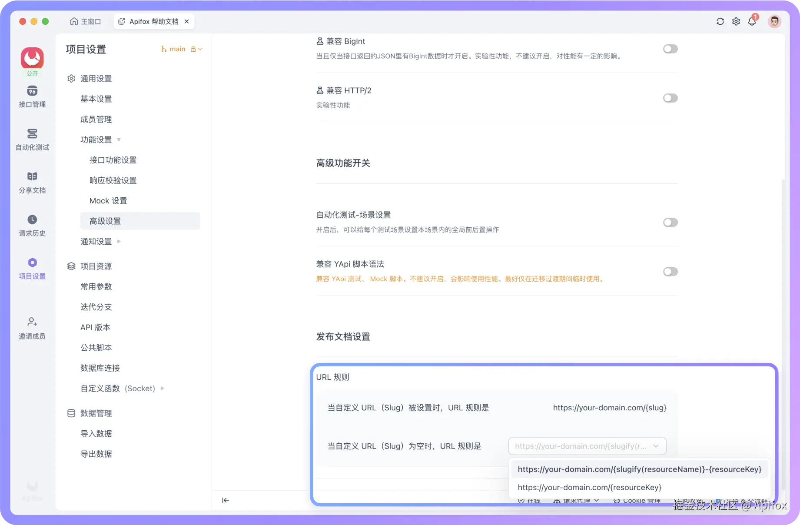Image resolution: width=800 pixels, height=525 pixels.
Task: Open the 接口管理 sidebar section
Action: 32,96
